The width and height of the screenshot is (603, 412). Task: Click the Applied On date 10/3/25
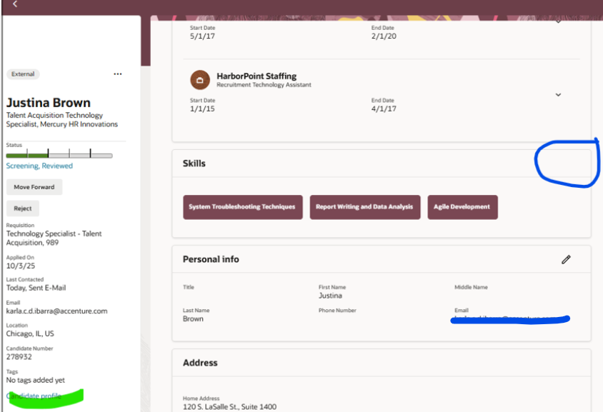click(x=21, y=266)
